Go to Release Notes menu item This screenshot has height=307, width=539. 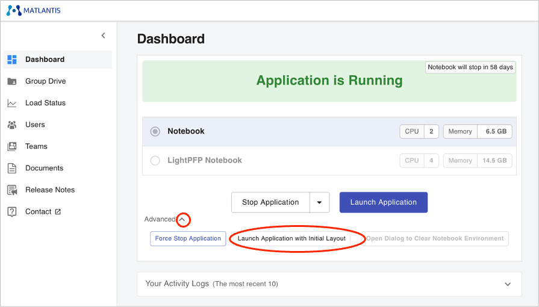50,190
